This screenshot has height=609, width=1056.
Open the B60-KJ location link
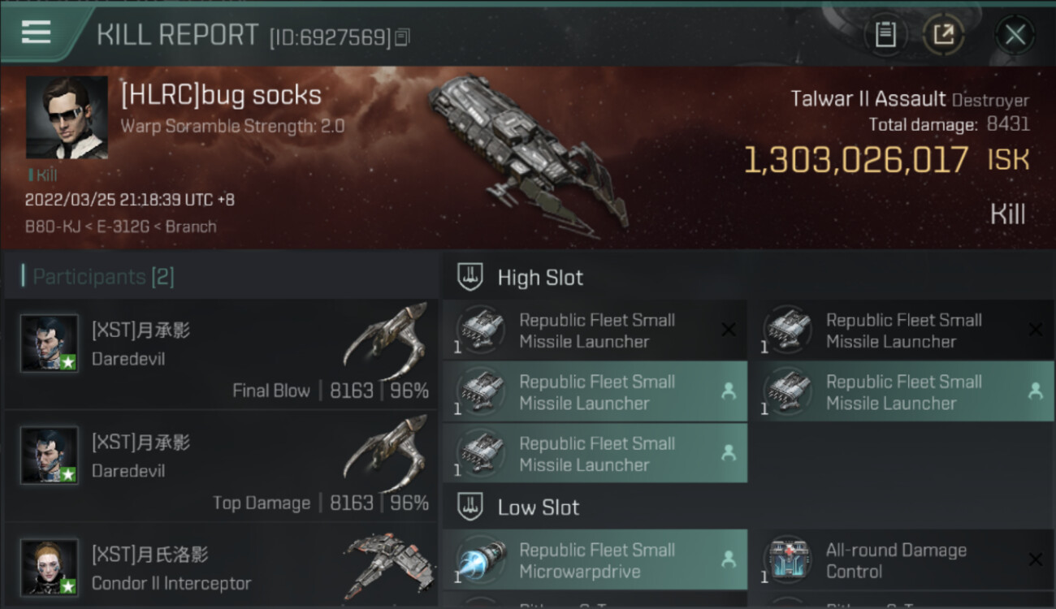(53, 227)
